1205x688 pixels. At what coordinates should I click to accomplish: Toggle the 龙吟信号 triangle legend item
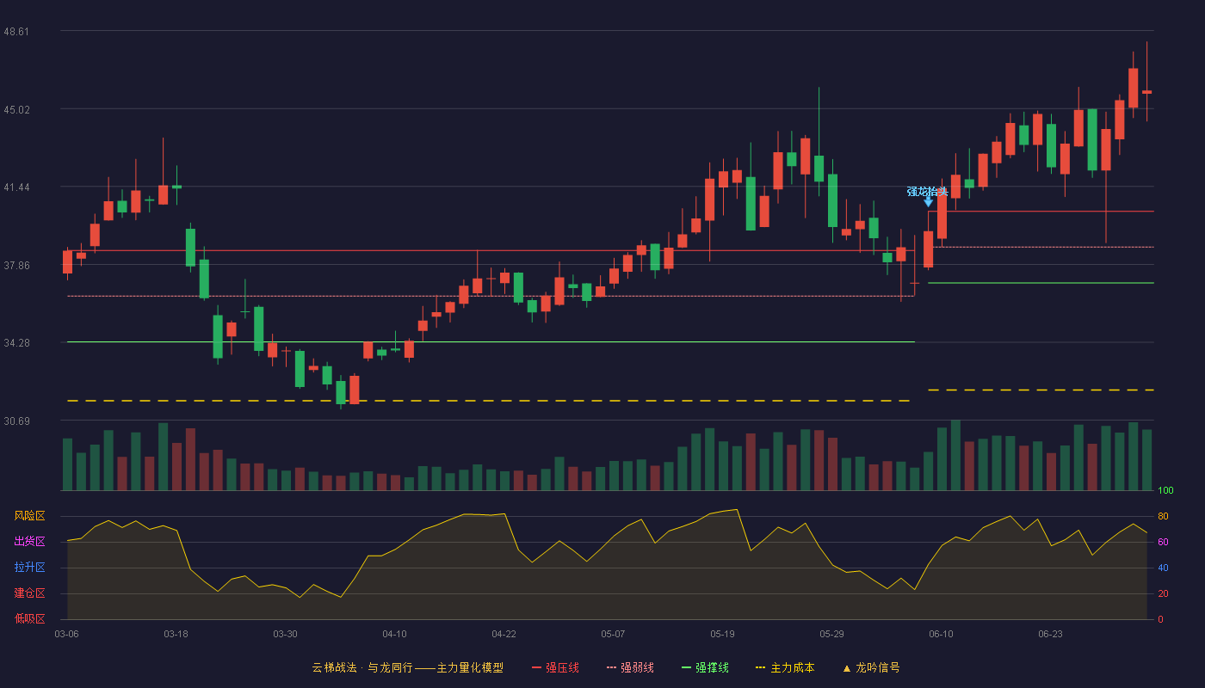click(870, 667)
